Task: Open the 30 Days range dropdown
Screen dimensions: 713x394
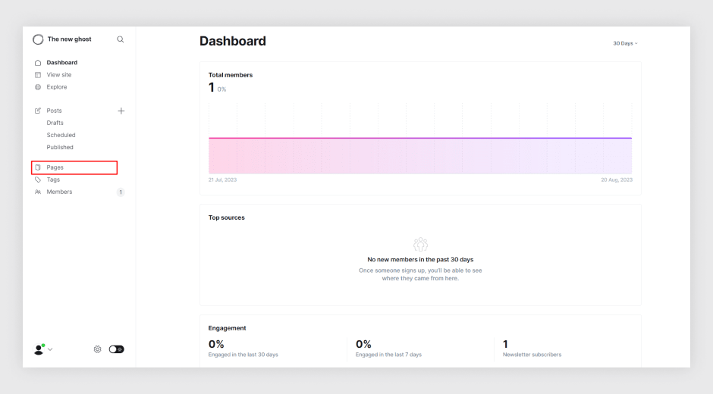Action: 625,44
